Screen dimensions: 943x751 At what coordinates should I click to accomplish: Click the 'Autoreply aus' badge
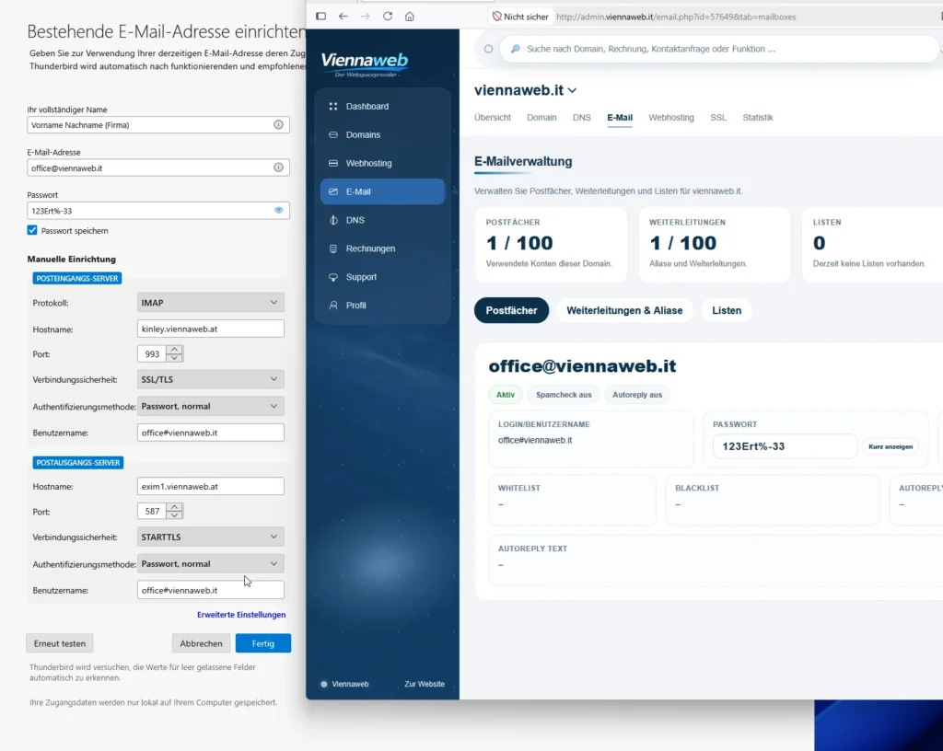[x=637, y=395]
